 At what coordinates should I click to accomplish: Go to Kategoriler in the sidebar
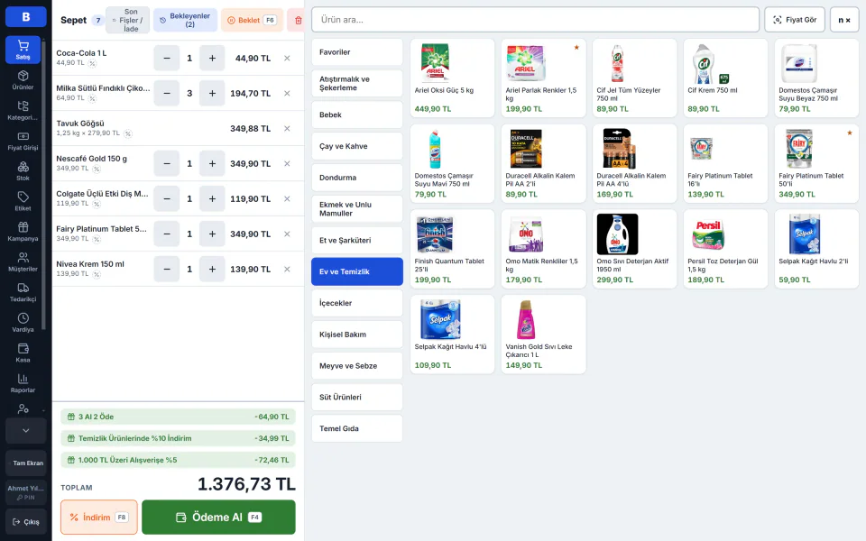click(23, 110)
